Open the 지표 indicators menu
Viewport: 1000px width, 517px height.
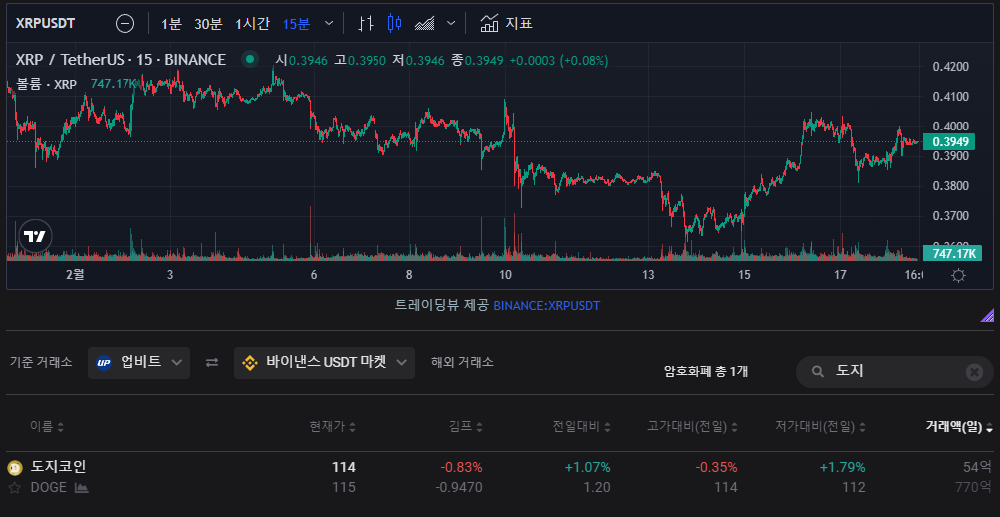coord(506,24)
